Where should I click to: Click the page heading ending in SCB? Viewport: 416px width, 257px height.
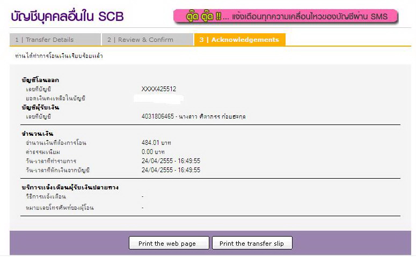pyautogui.click(x=68, y=17)
